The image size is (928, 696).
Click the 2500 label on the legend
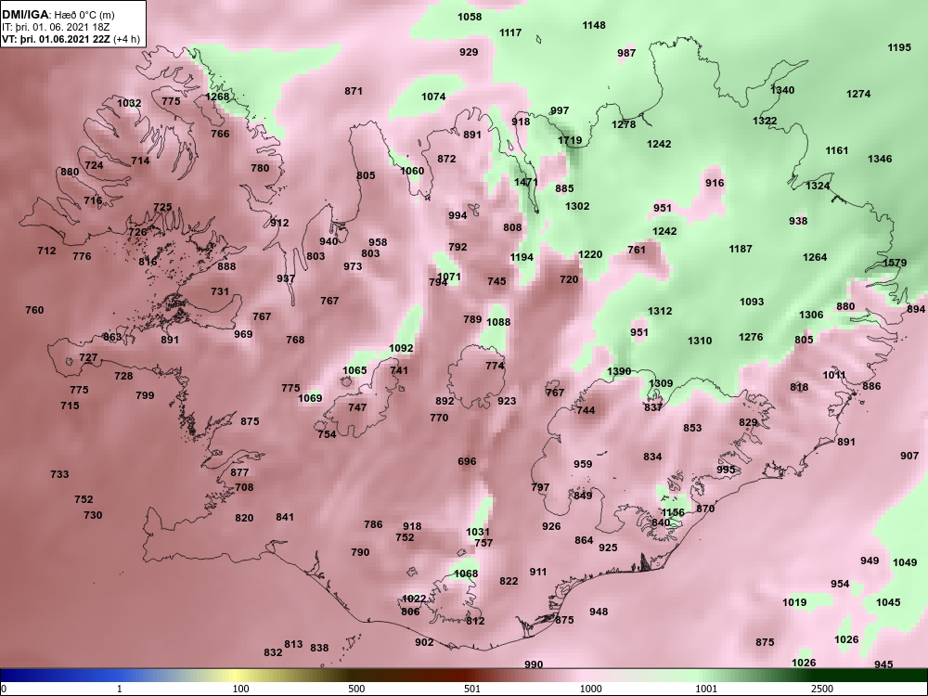click(821, 689)
